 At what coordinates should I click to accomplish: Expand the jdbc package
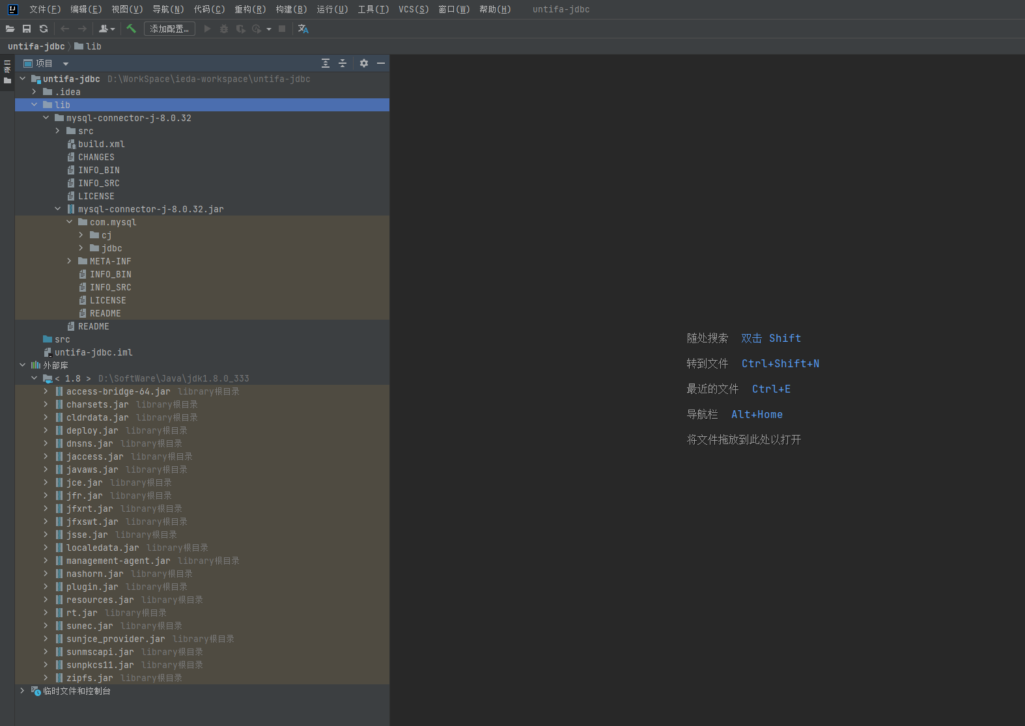tap(81, 248)
